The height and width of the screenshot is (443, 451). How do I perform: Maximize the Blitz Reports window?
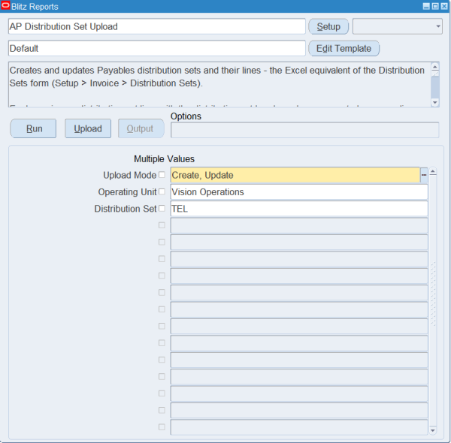435,6
